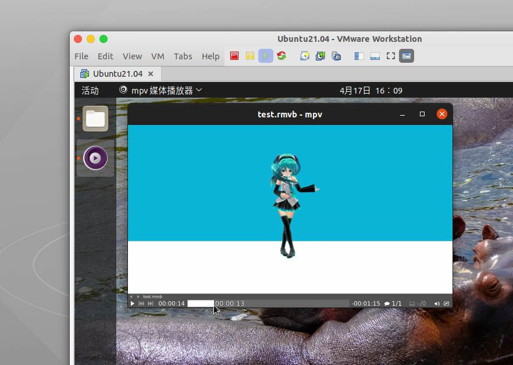Toggle the thumbnail bar view
The height and width of the screenshot is (365, 513).
375,56
